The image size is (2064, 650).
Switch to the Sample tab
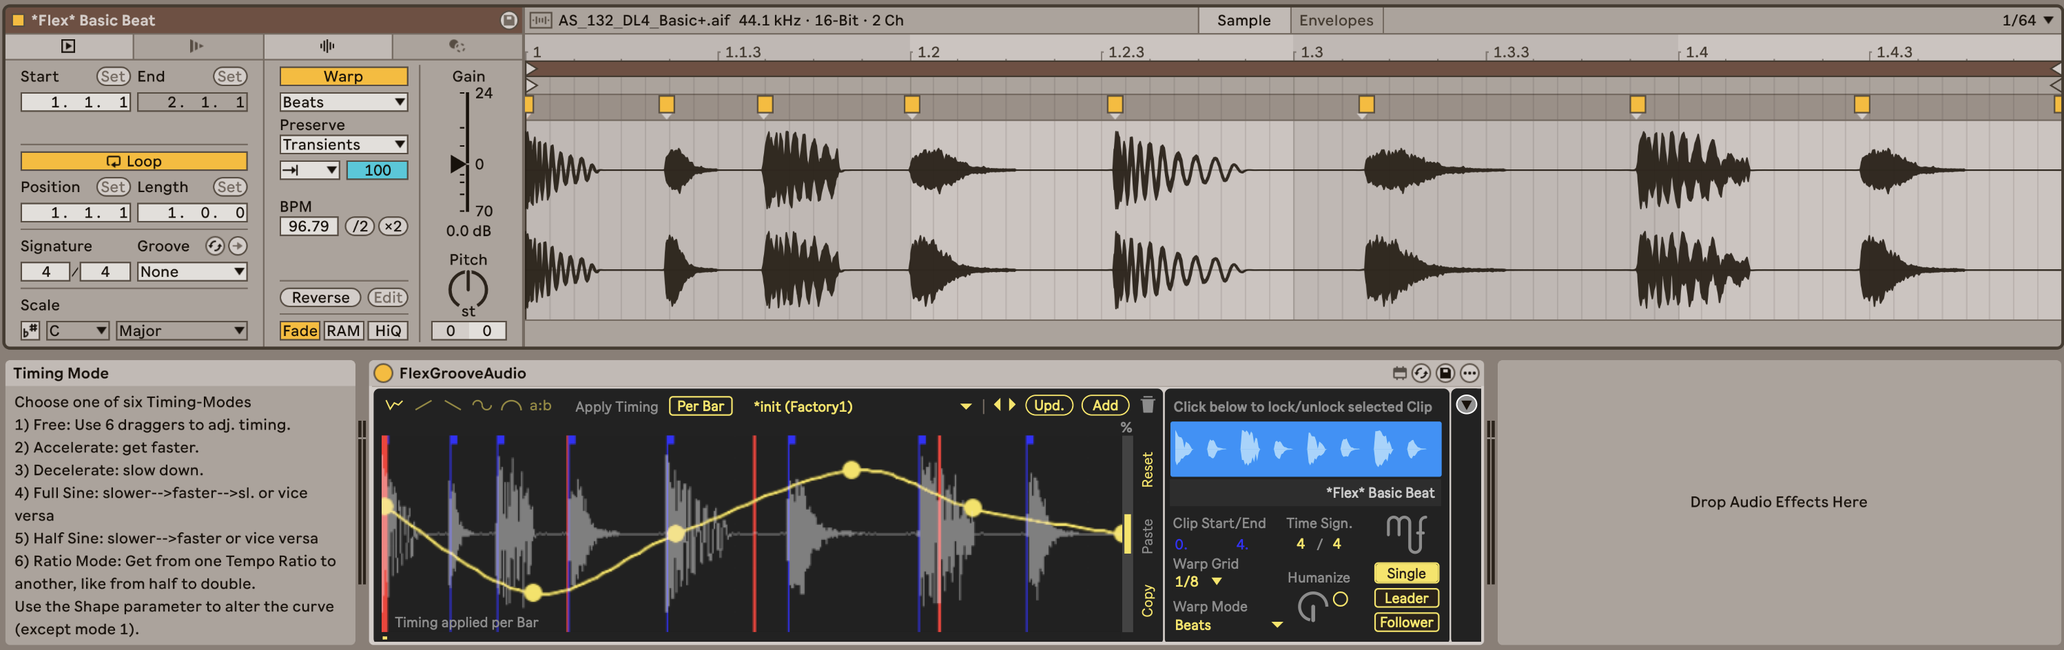click(1243, 20)
